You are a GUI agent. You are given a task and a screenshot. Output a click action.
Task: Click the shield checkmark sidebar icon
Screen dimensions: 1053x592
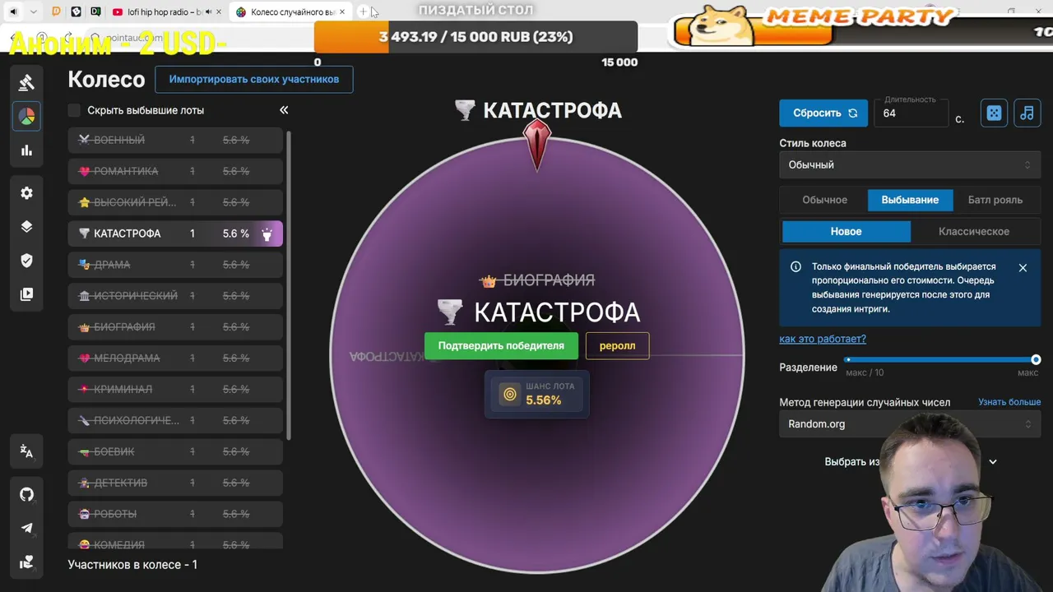26,261
